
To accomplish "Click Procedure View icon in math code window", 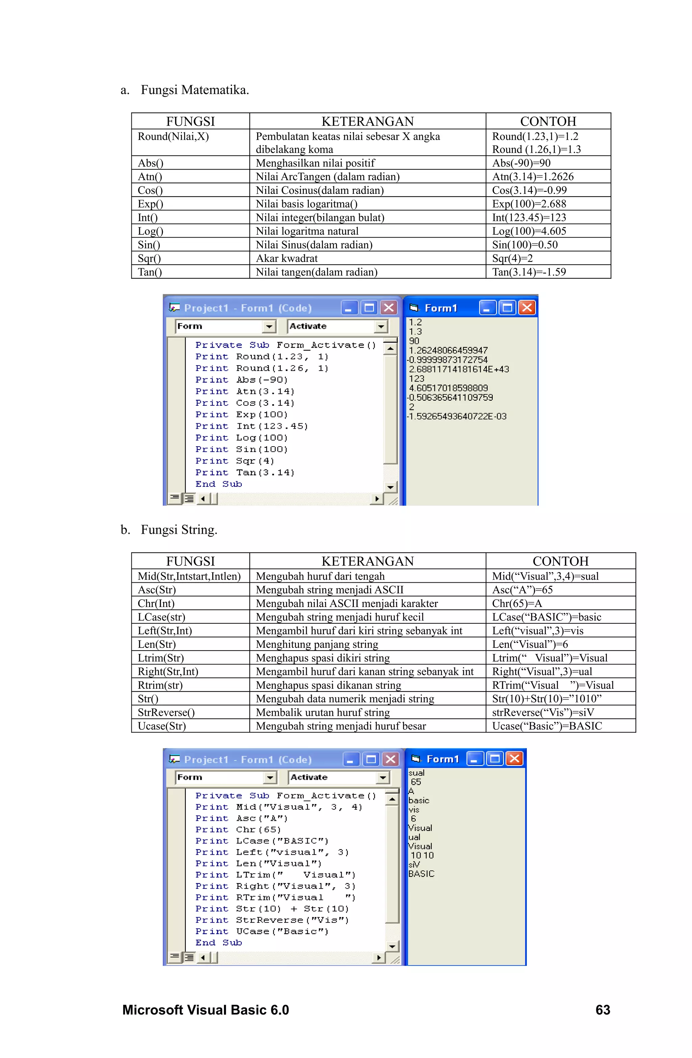I will (175, 498).
